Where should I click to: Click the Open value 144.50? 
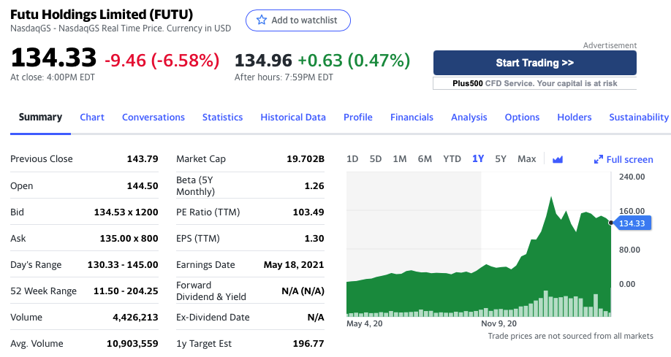pyautogui.click(x=143, y=186)
